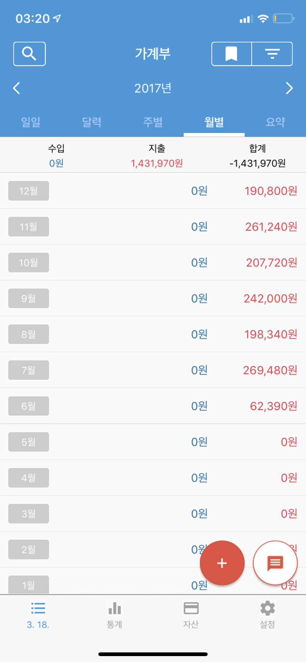Switch to the 주별 weekly tab

[153, 122]
